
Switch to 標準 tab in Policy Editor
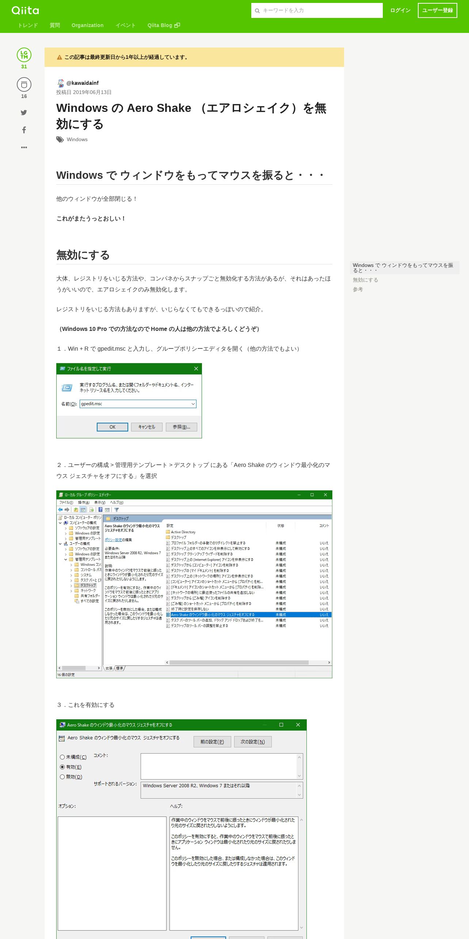119,668
